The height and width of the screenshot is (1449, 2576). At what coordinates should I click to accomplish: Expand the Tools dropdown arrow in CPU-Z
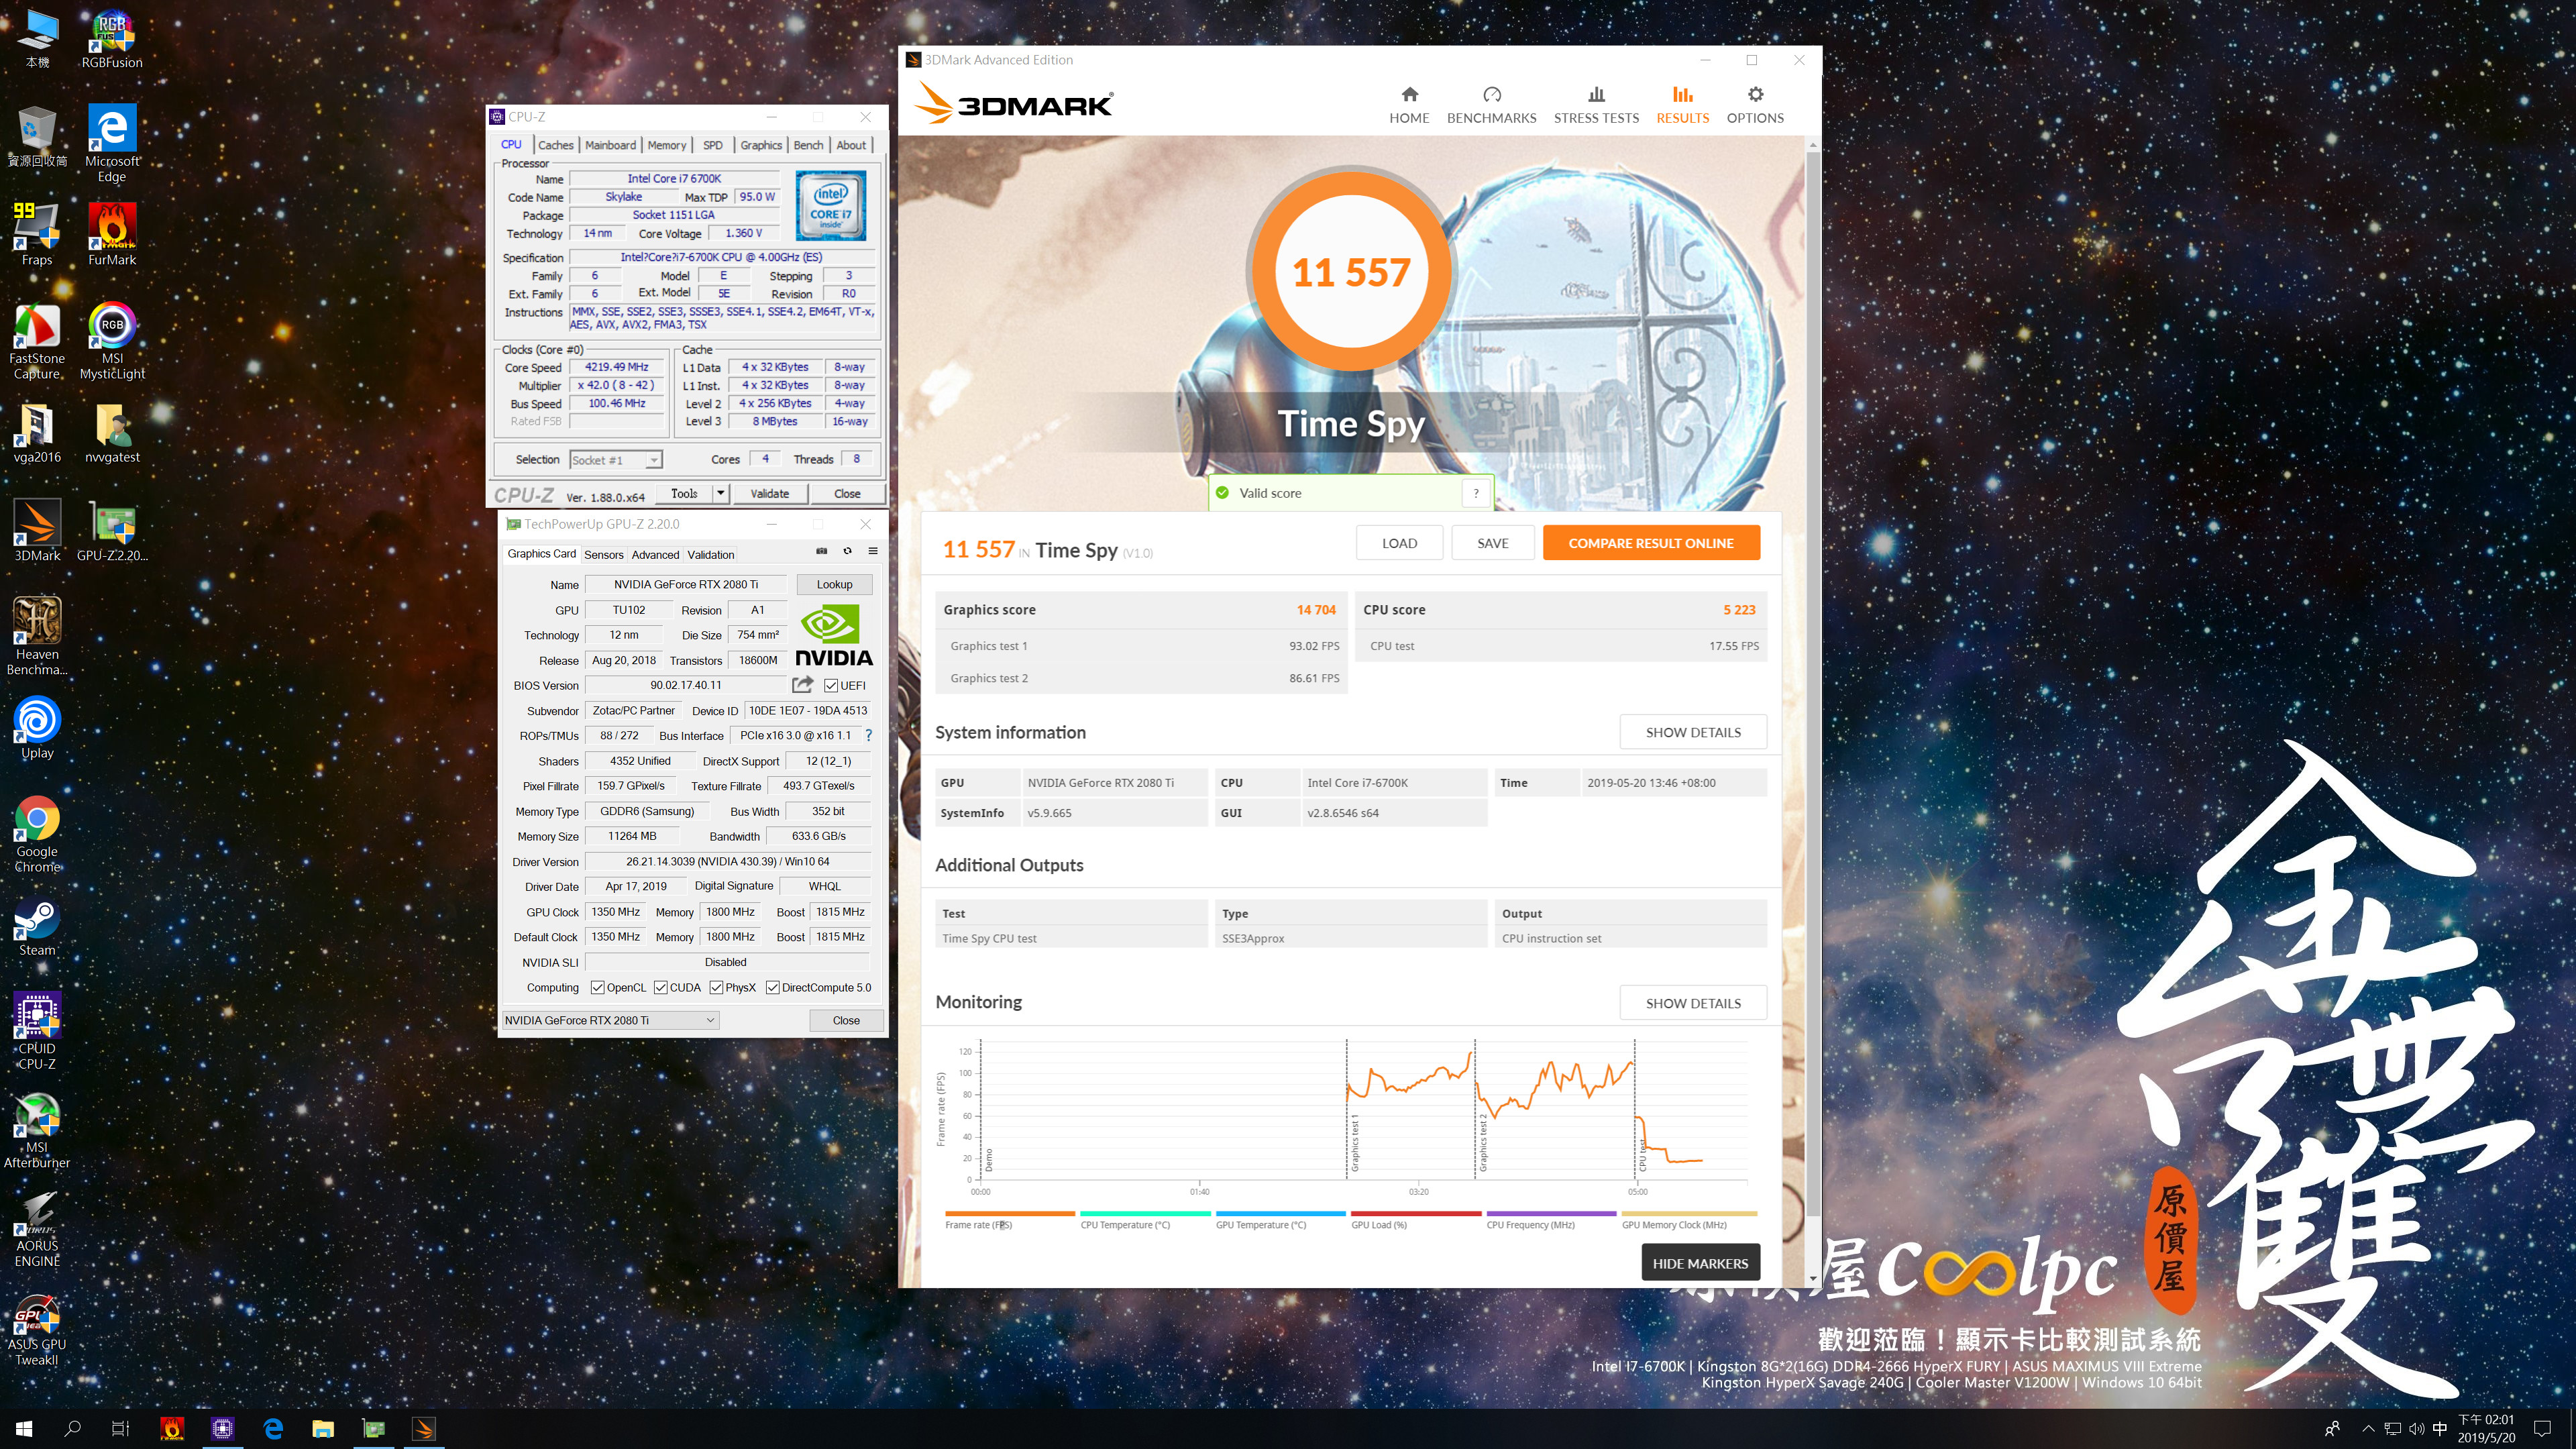click(720, 493)
